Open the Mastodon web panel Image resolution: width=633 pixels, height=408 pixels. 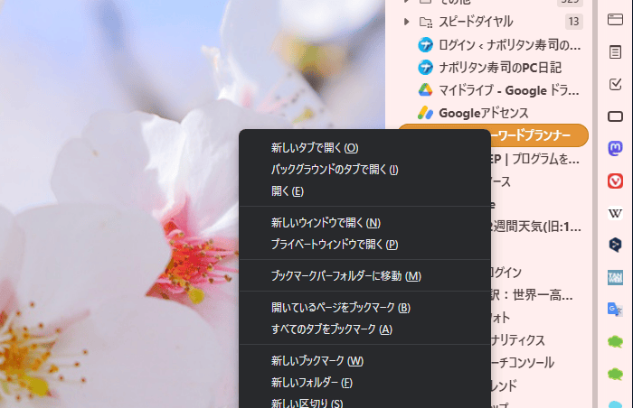click(x=615, y=148)
